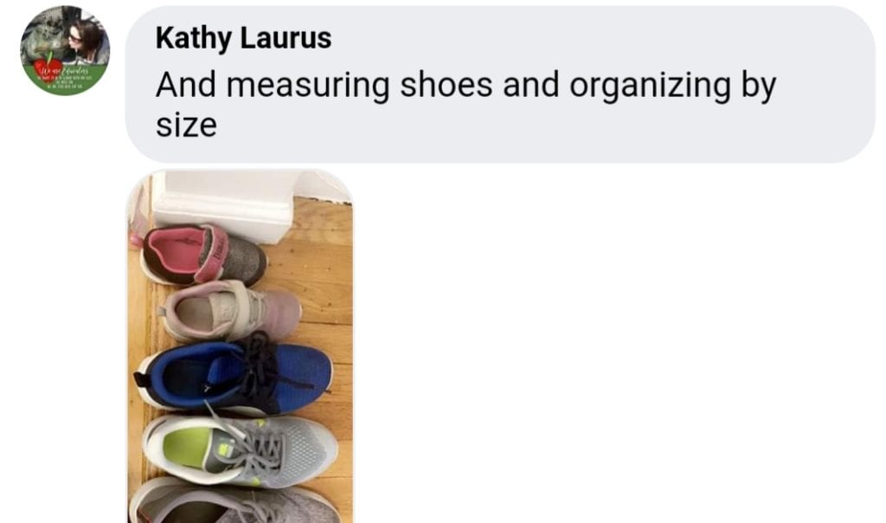Click the pink and gray sneaker in photo

pyautogui.click(x=203, y=255)
